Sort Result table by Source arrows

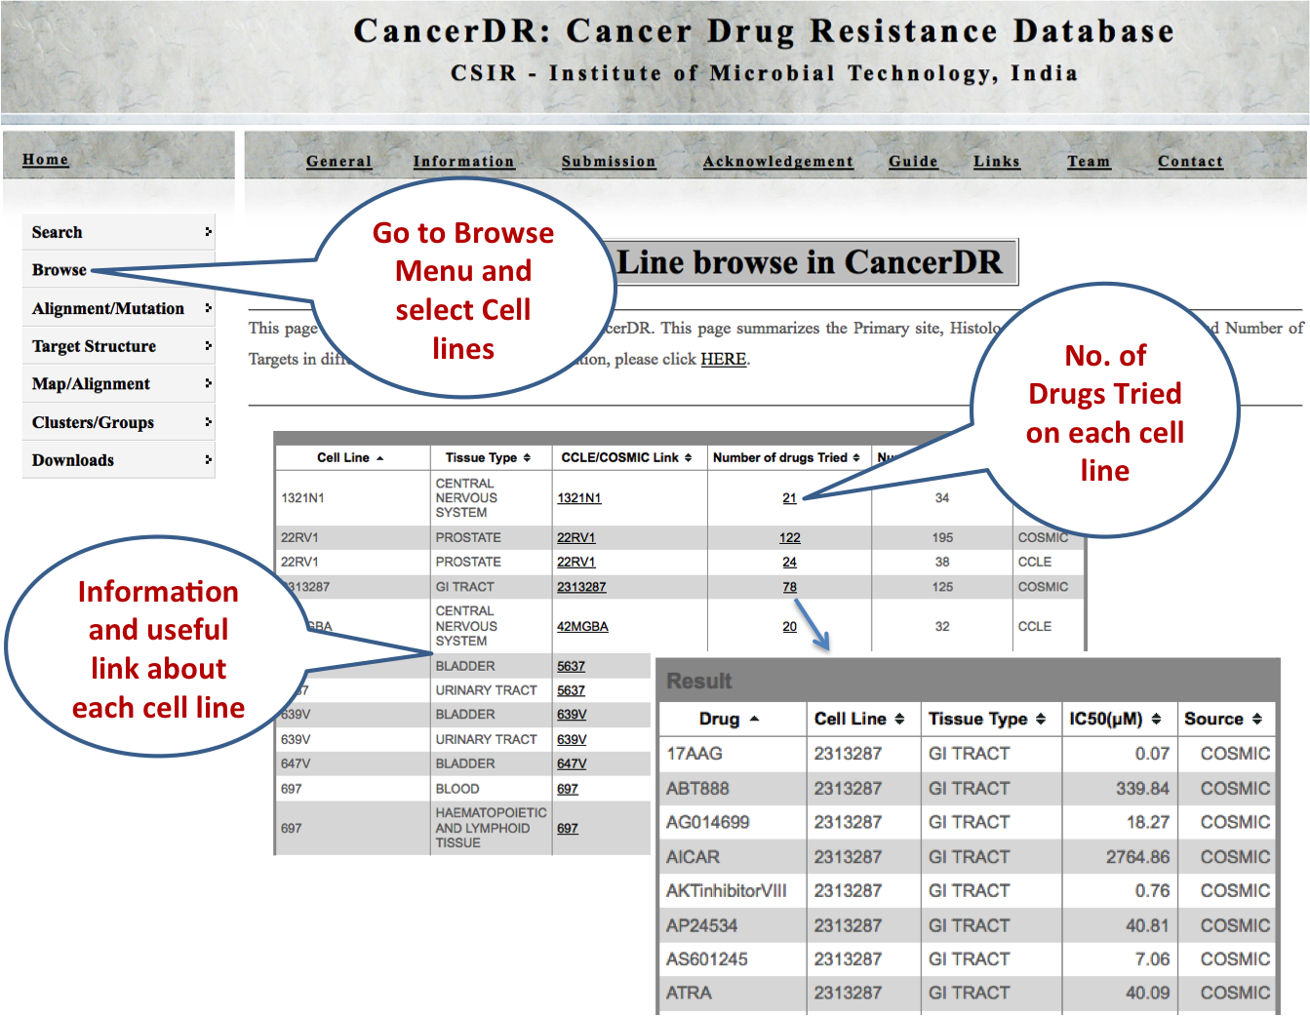[1257, 720]
